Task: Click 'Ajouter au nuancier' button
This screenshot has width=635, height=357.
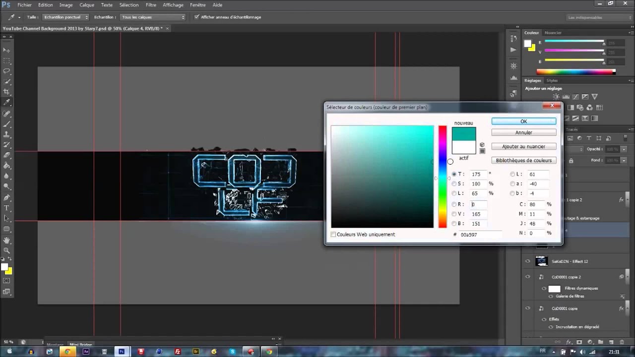Action: click(524, 146)
